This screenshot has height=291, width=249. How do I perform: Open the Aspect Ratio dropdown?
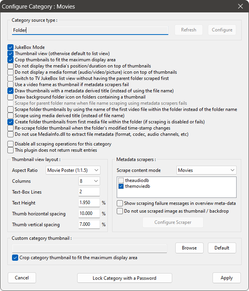73,170
